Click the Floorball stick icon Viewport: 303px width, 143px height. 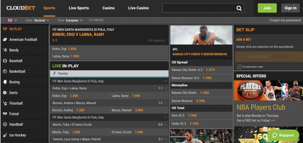(x=5, y=103)
